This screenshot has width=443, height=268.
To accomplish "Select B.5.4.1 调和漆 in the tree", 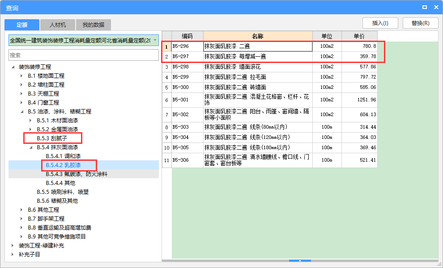I will point(63,156).
